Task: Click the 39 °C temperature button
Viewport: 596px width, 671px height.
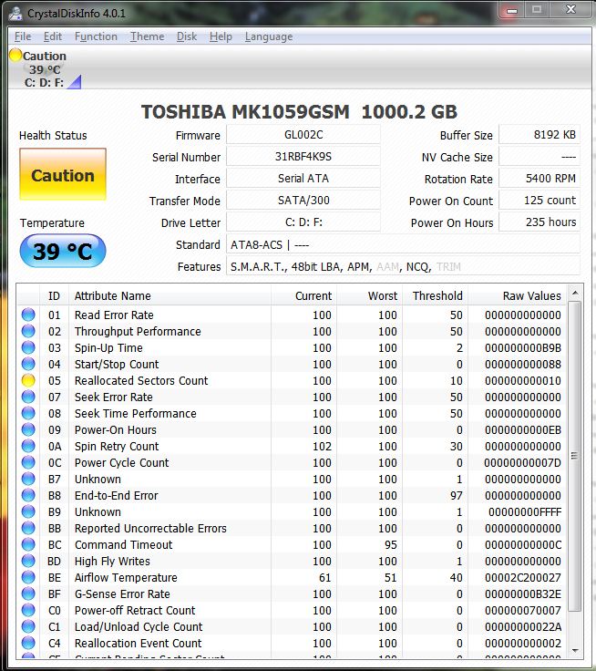Action: pyautogui.click(x=63, y=251)
